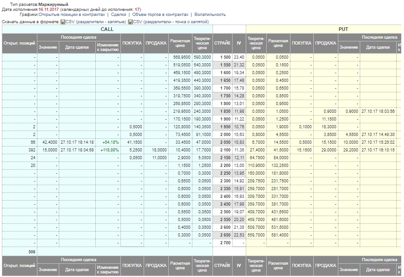Select strike 1 950 cell
The image size is (404, 277).
[x=223, y=127]
